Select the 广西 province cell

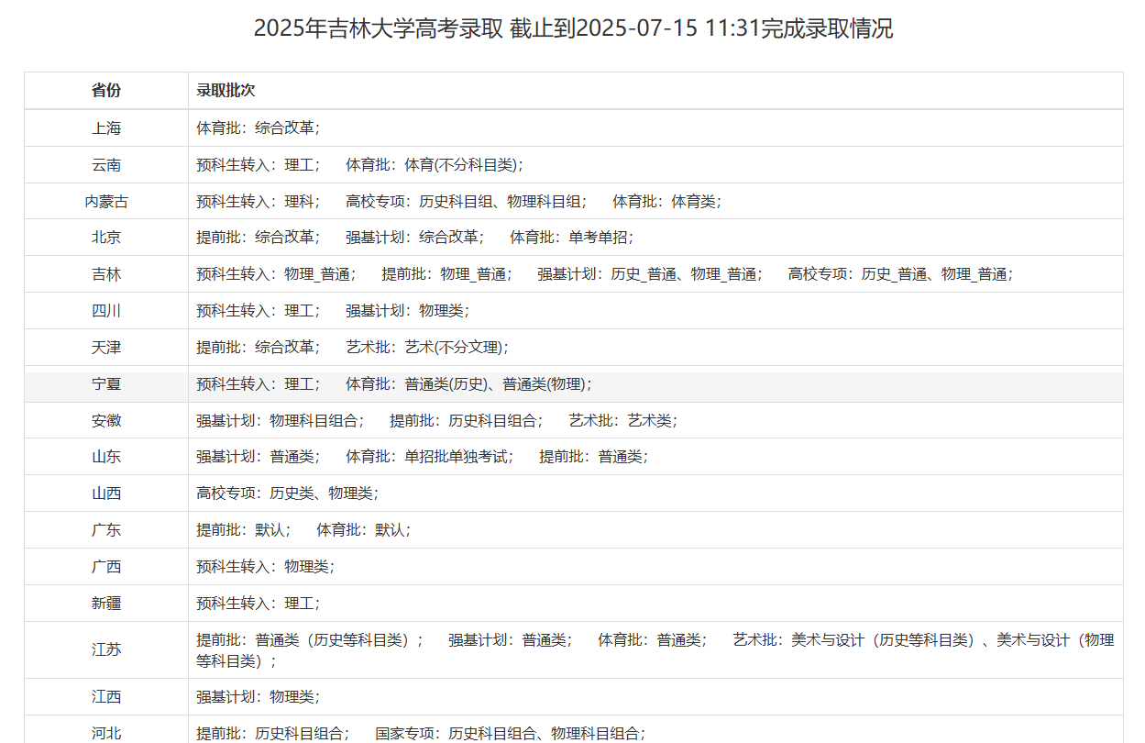106,567
